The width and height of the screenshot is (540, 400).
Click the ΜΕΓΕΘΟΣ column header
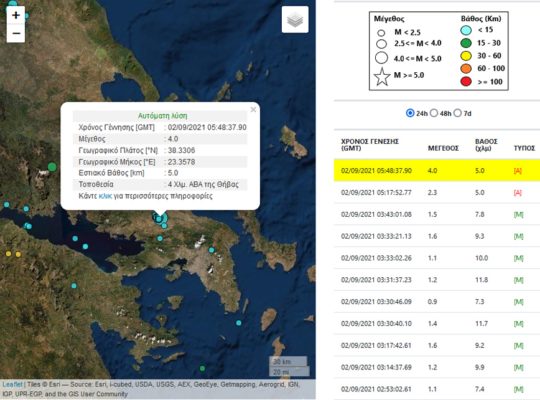443,148
